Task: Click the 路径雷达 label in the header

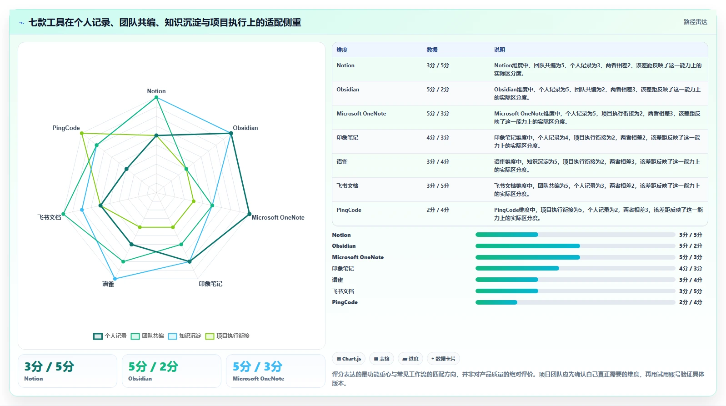Action: click(695, 22)
